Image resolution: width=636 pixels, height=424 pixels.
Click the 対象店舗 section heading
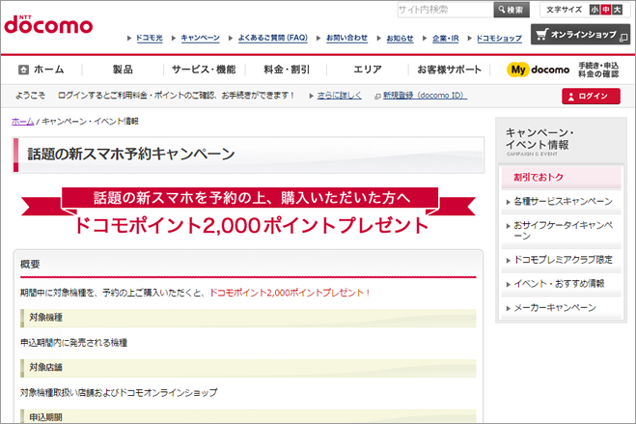pos(248,368)
